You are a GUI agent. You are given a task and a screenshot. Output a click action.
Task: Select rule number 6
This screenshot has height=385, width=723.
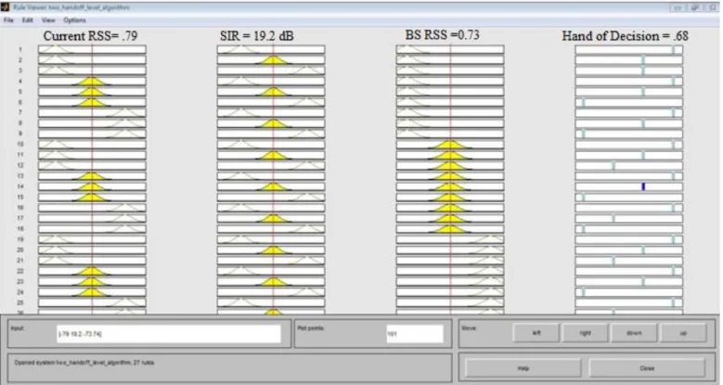tap(20, 102)
